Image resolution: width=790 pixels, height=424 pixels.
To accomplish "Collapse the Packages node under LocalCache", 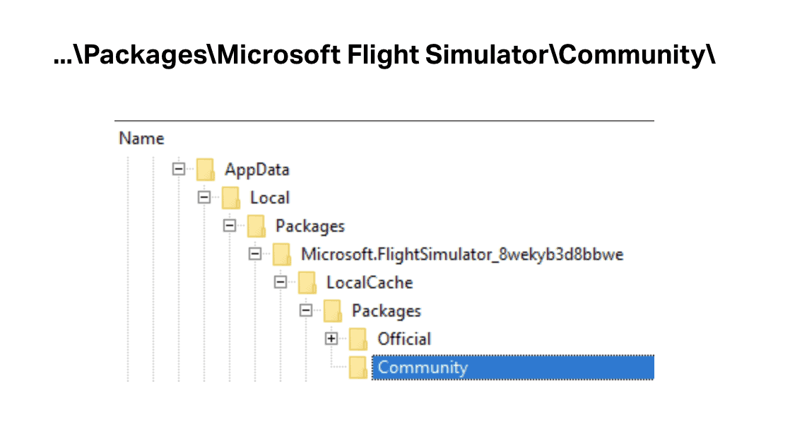I will pos(306,310).
